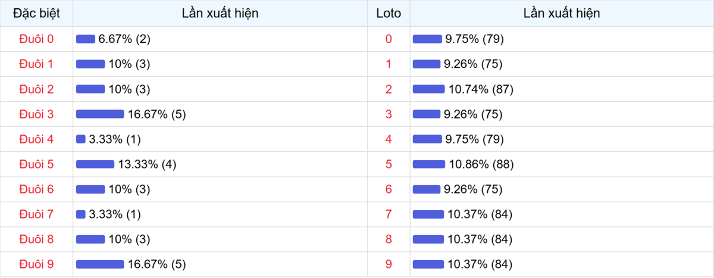This screenshot has height=278, width=714.
Task: Click the Đặc biệt column header
Action: point(36,13)
